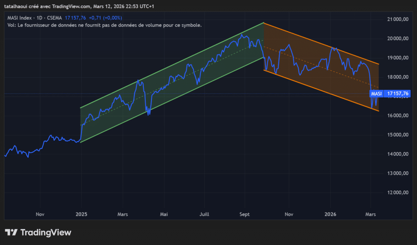Click the Vol indicator message text
The height and width of the screenshot is (245, 417).
click(x=104, y=25)
